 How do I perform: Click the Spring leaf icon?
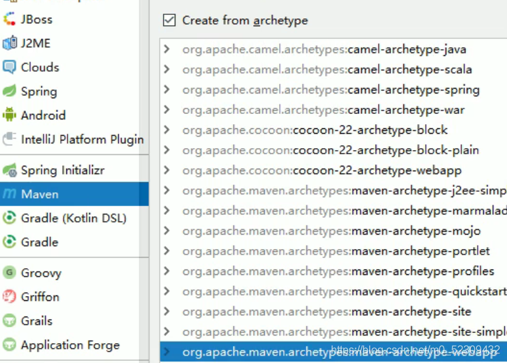point(10,91)
